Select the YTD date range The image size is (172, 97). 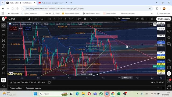point(31,82)
